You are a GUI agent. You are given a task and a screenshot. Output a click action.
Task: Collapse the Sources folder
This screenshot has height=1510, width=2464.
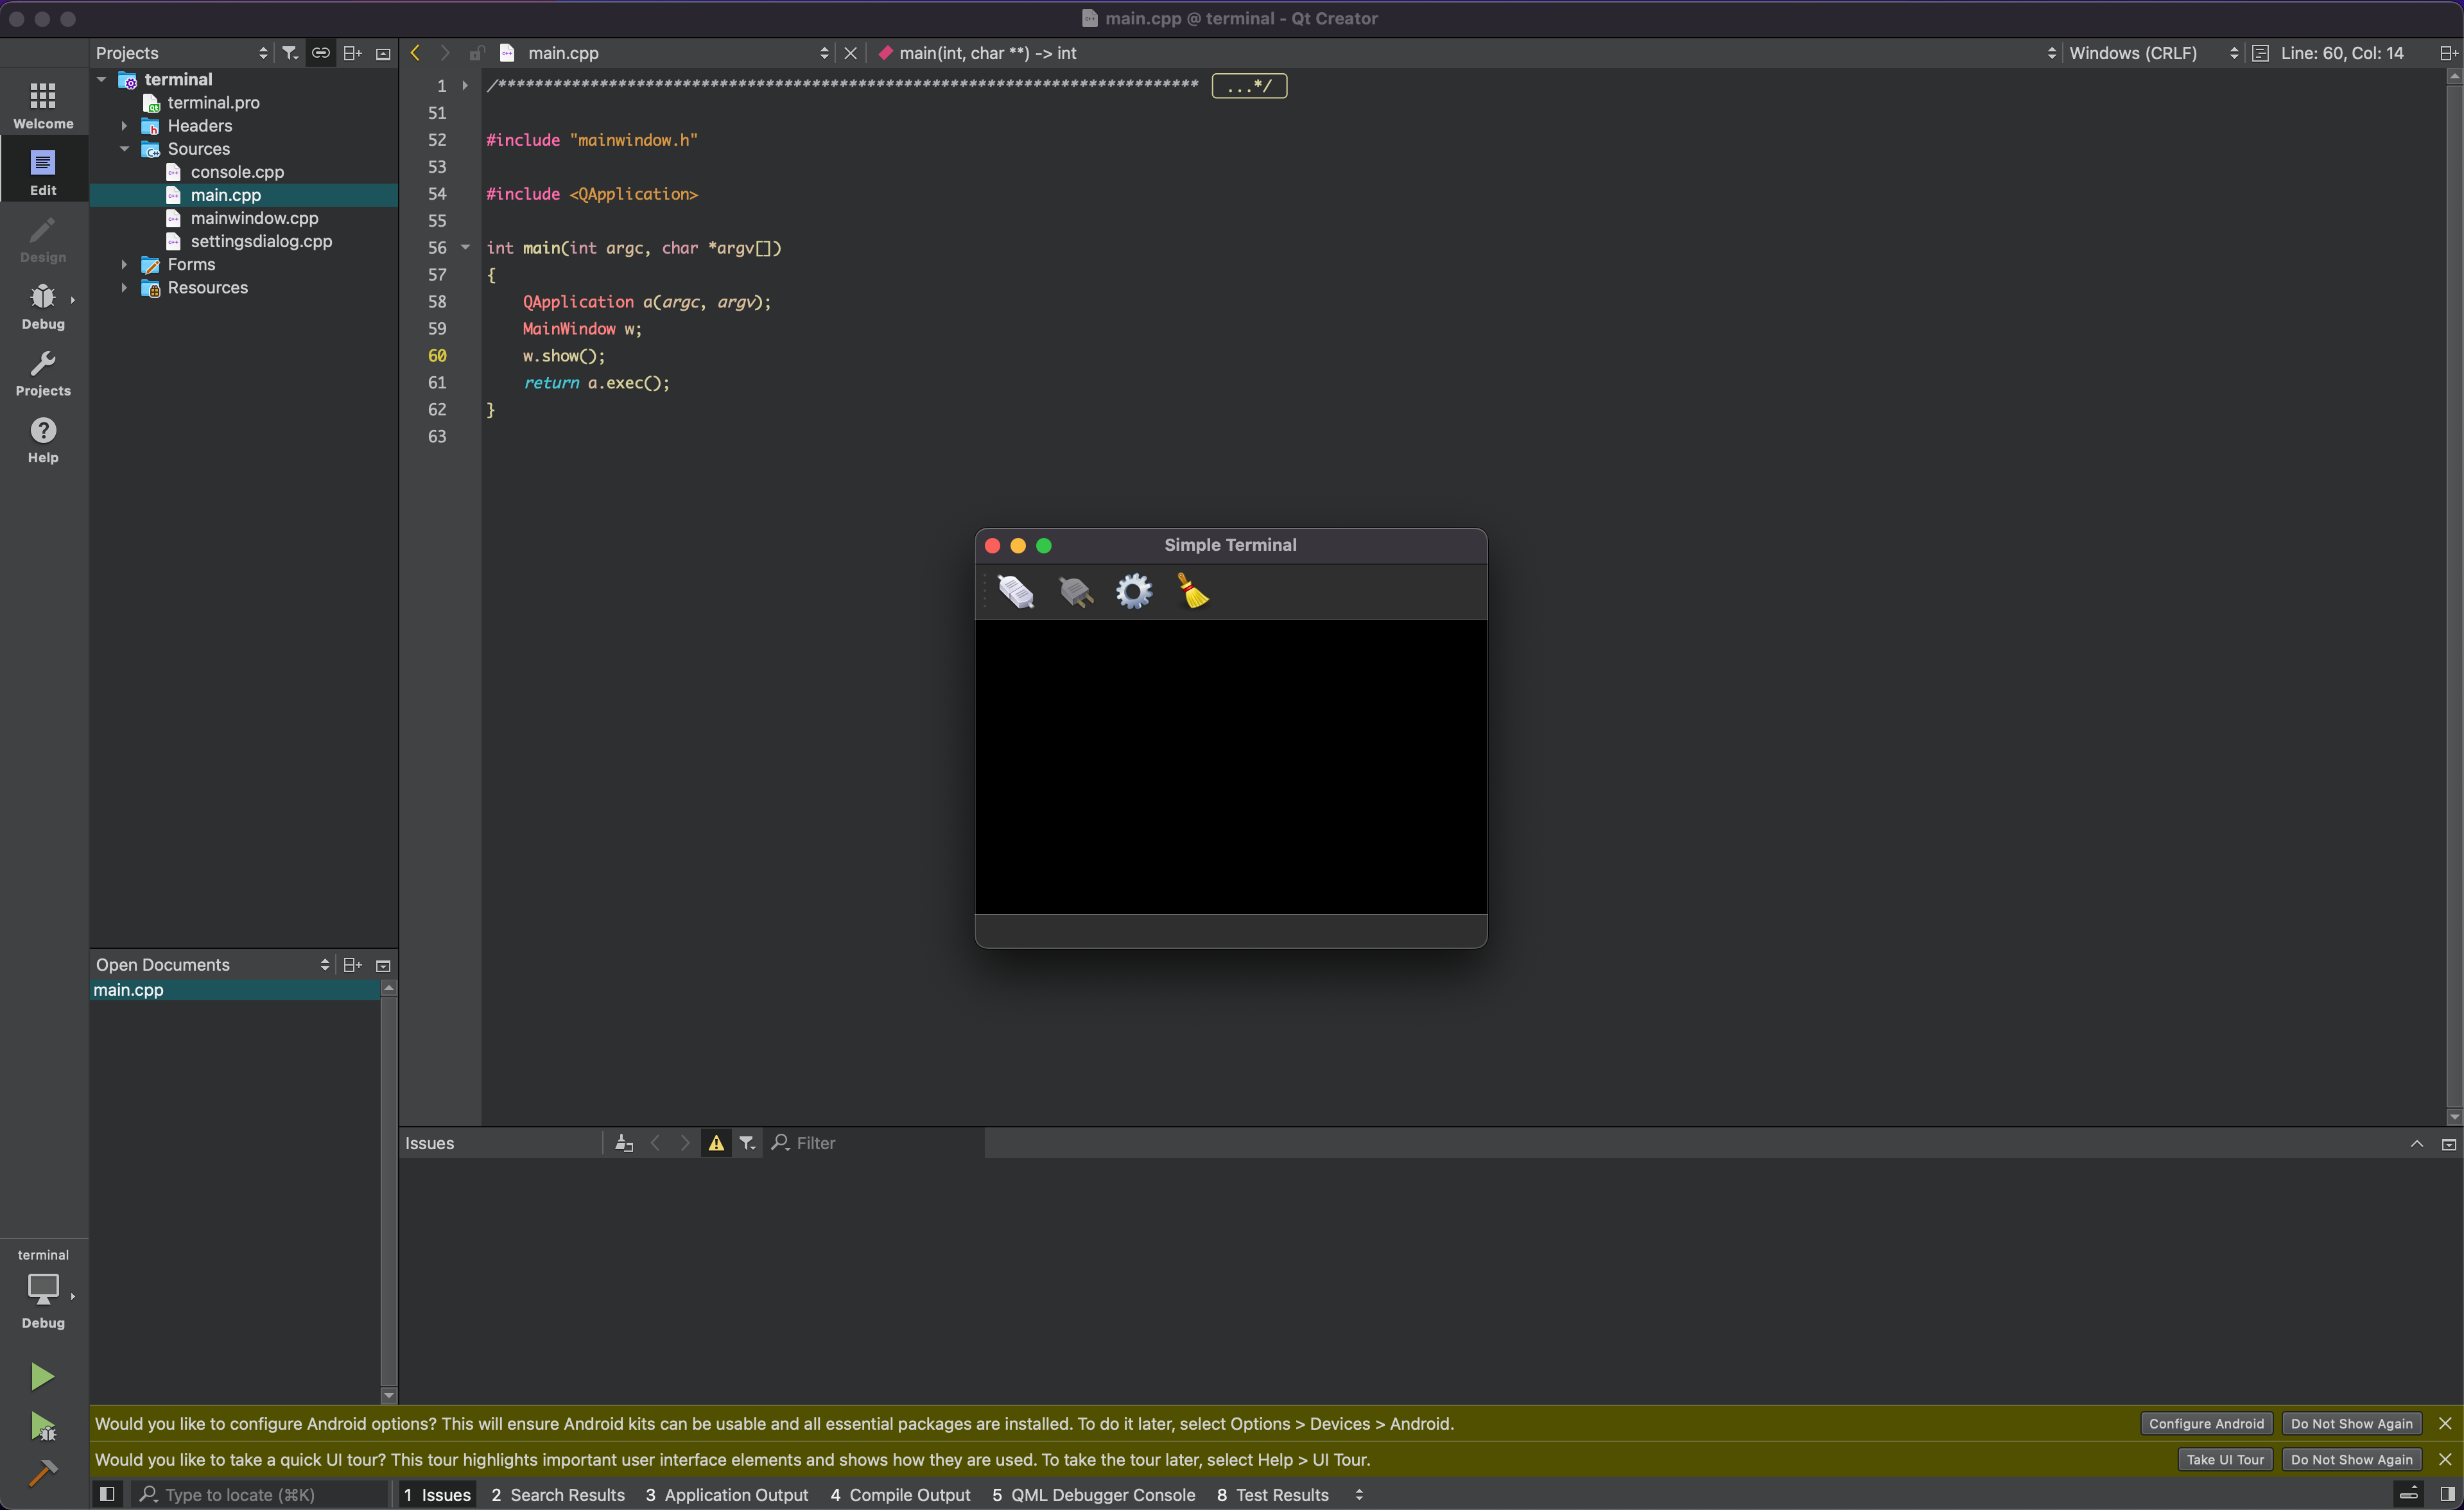pyautogui.click(x=124, y=149)
